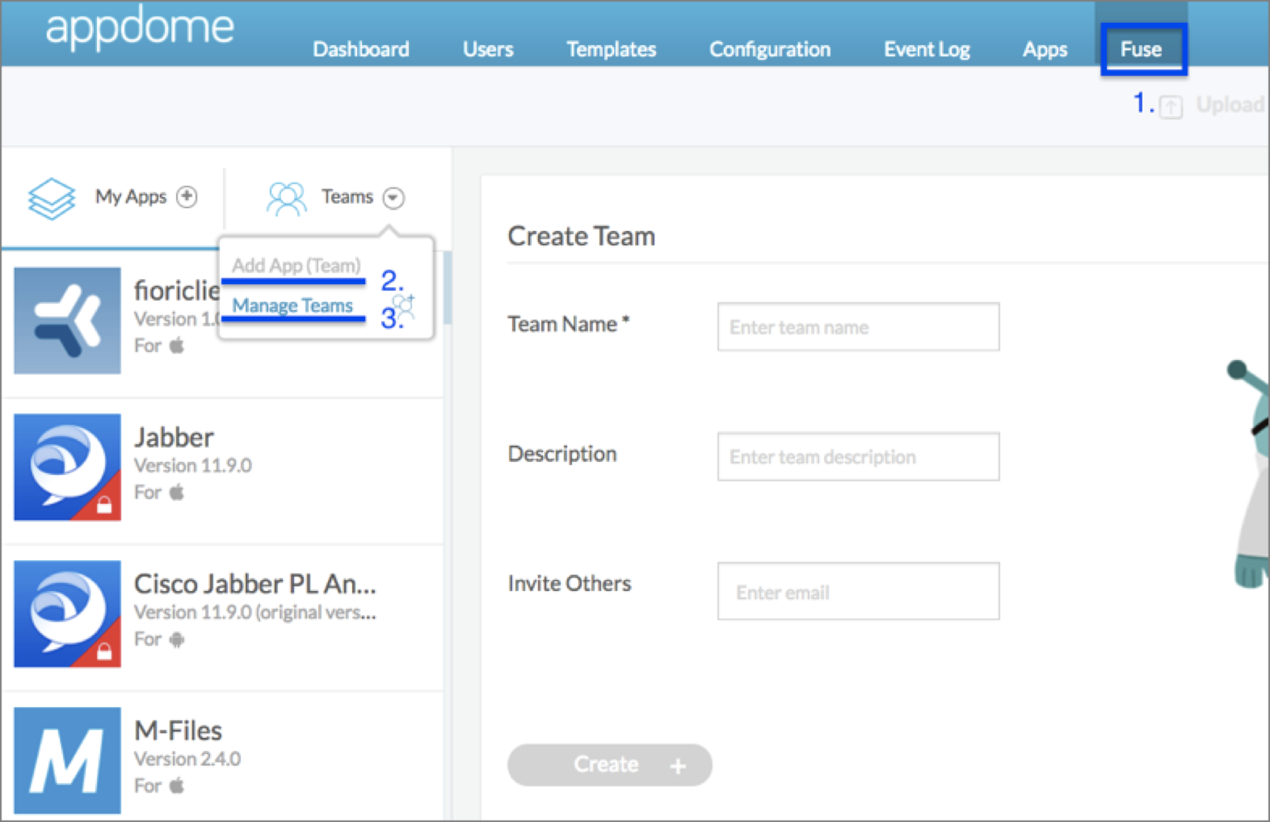Viewport: 1270px width, 822px height.
Task: Open the Dashboard tab
Action: tap(361, 49)
